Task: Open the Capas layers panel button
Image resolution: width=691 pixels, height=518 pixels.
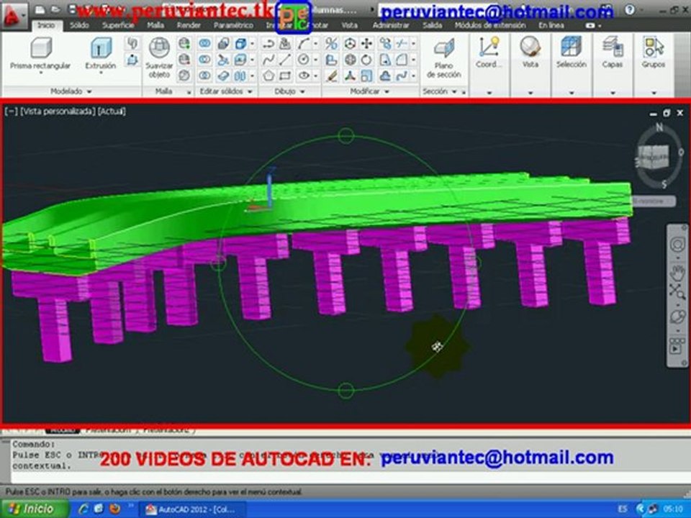Action: [x=612, y=53]
